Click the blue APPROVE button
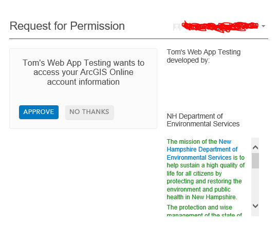 point(39,112)
